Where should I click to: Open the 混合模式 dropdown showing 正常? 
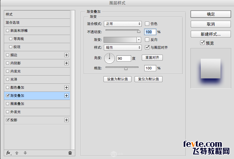(x=123, y=24)
